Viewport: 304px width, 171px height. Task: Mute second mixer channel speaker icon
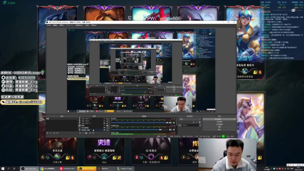click(170, 130)
